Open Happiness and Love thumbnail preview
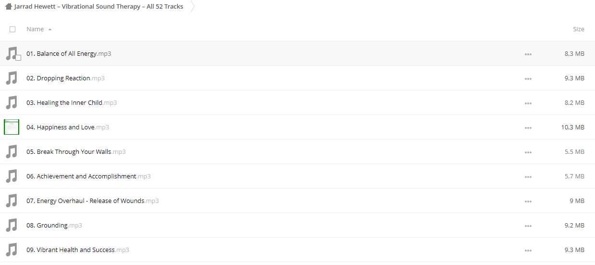Screen dimensions: 595x265 point(12,127)
